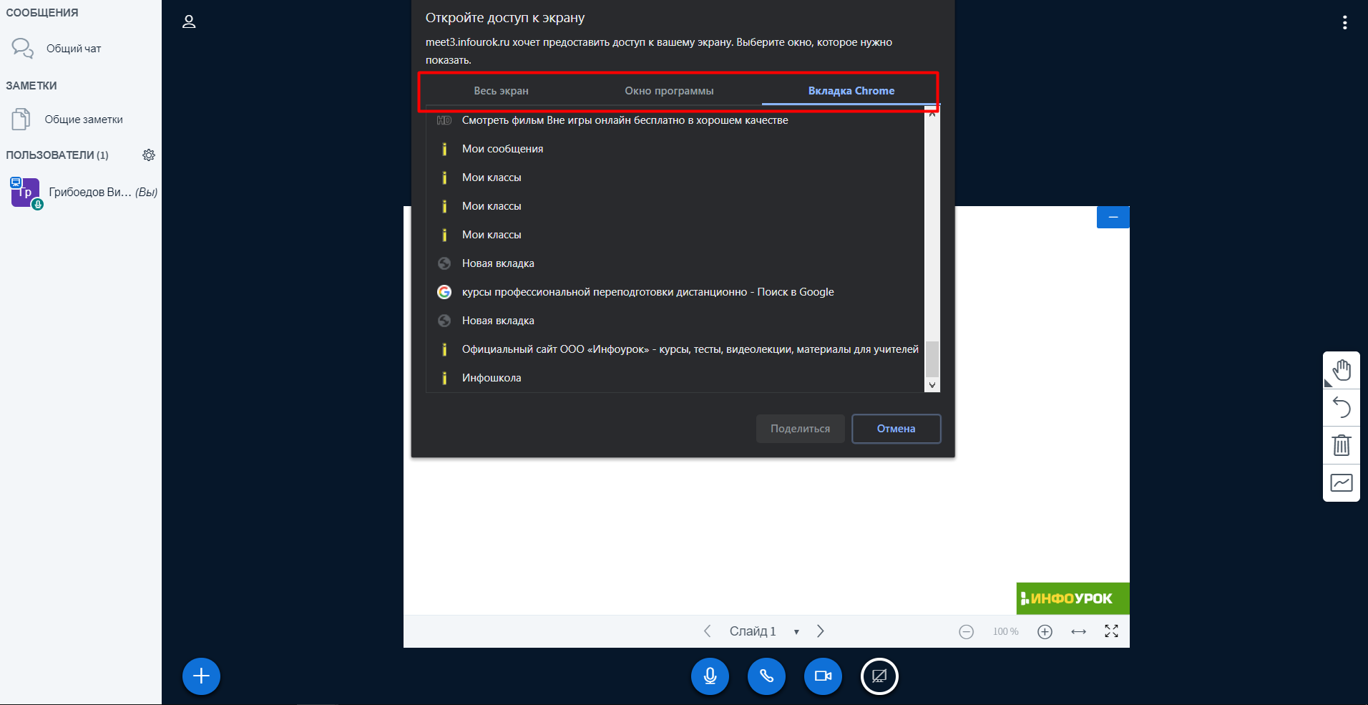The image size is (1368, 705).
Task: Minimize the presentation with minus button
Action: tap(1113, 217)
